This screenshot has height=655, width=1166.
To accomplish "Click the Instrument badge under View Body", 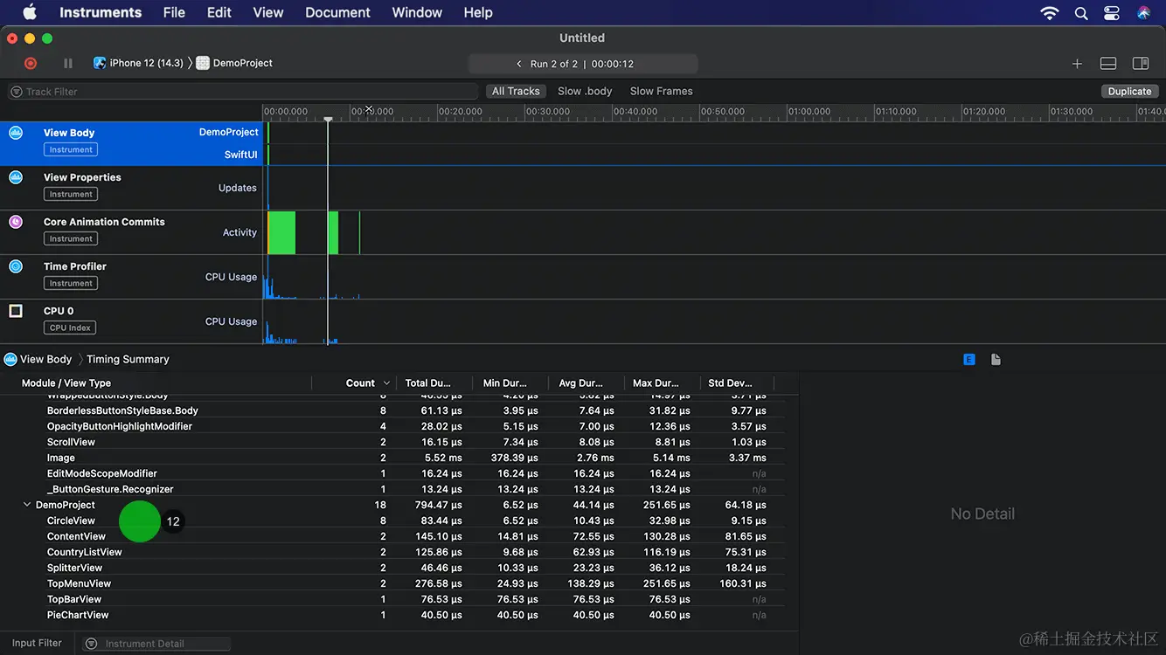I will [x=71, y=150].
